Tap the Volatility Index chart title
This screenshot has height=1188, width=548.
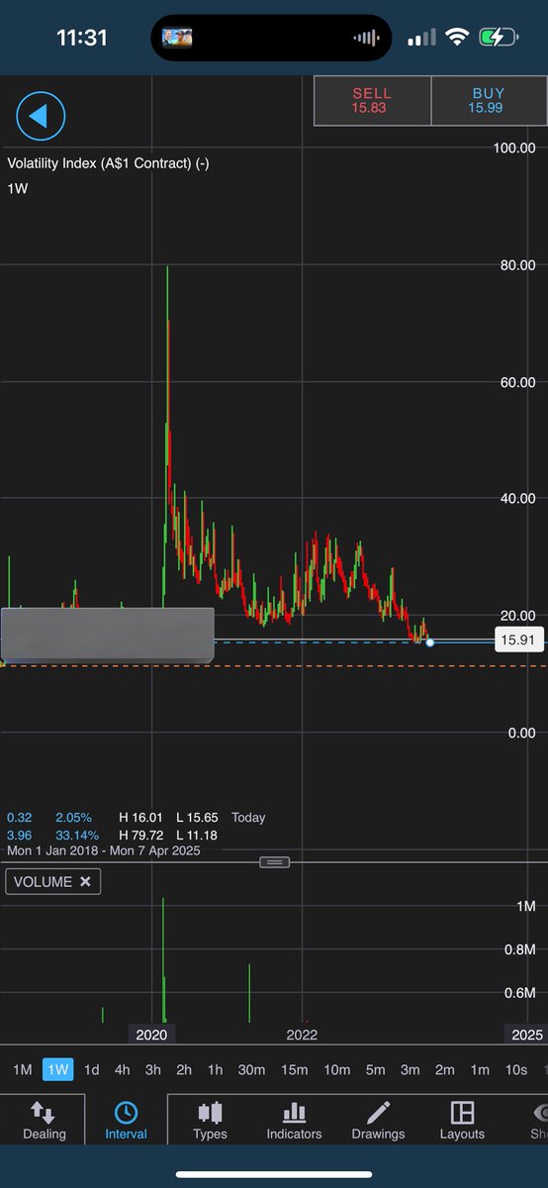pyautogui.click(x=108, y=163)
